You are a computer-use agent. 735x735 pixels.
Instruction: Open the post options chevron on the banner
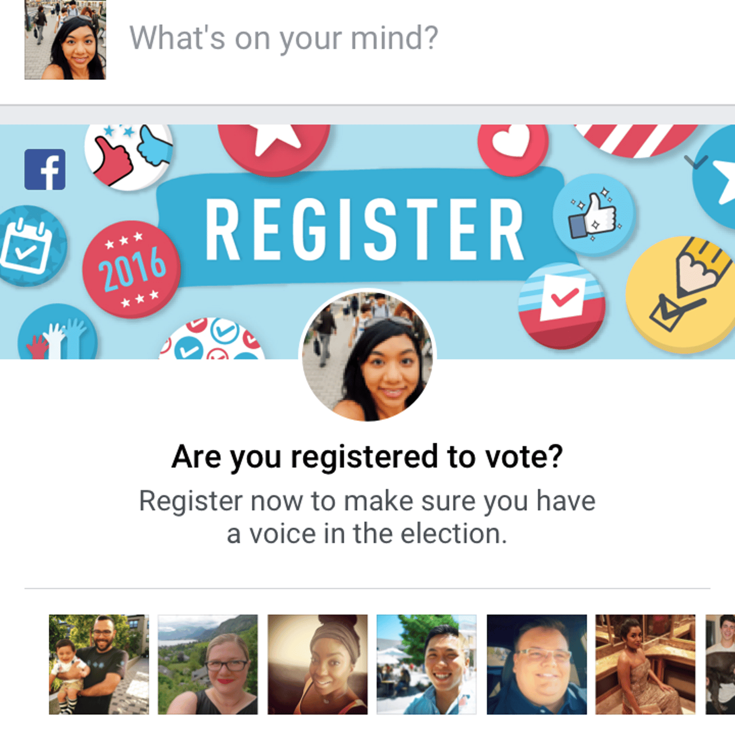[696, 162]
